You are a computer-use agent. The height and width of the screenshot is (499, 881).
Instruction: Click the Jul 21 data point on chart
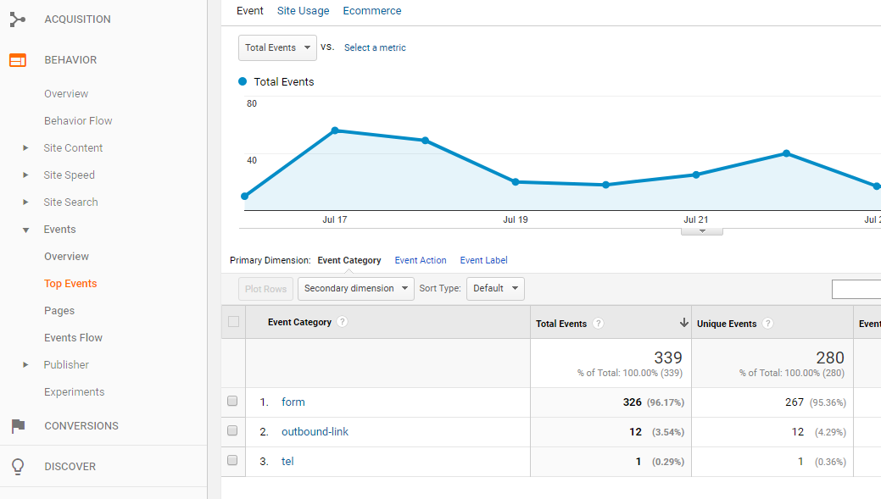[696, 175]
